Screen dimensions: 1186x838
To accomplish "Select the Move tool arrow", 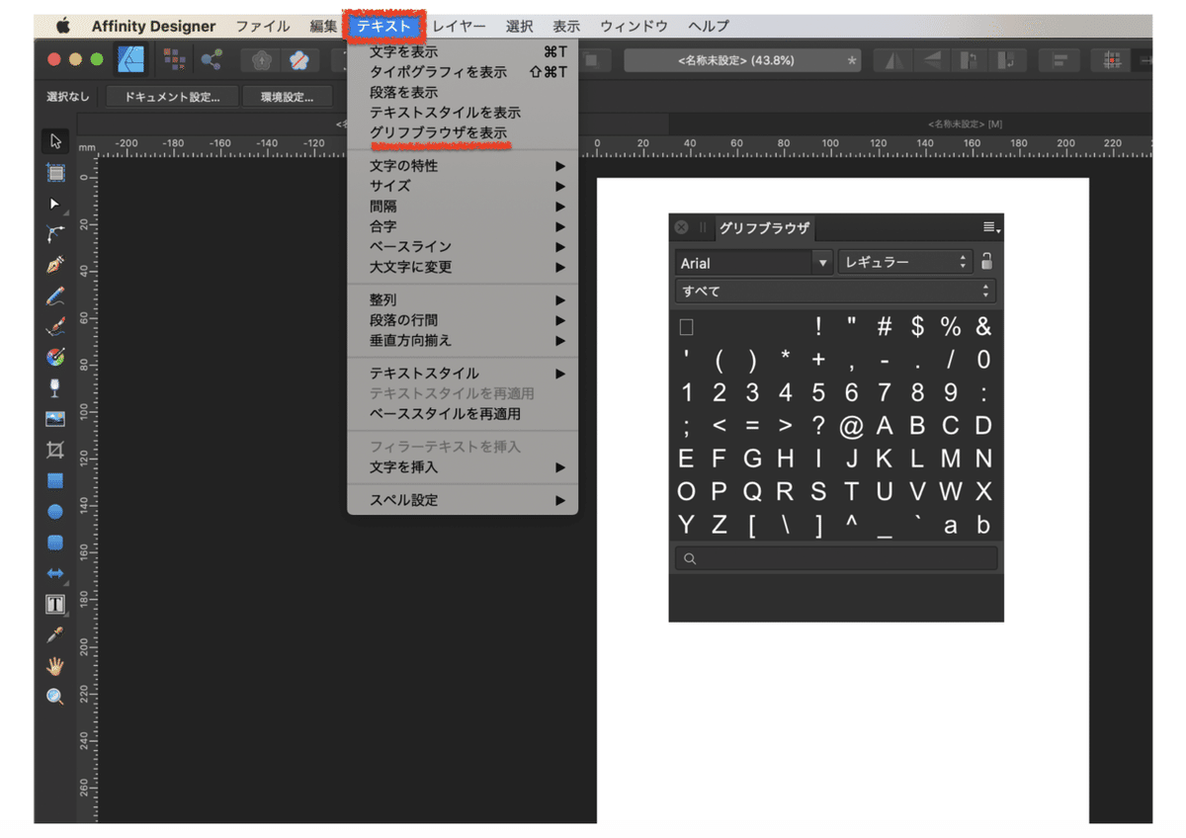I will pyautogui.click(x=56, y=140).
